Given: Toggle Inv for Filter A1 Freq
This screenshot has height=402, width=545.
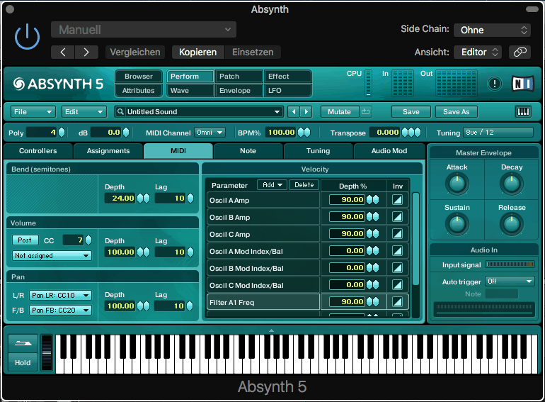Looking at the screenshot, I should point(397,302).
